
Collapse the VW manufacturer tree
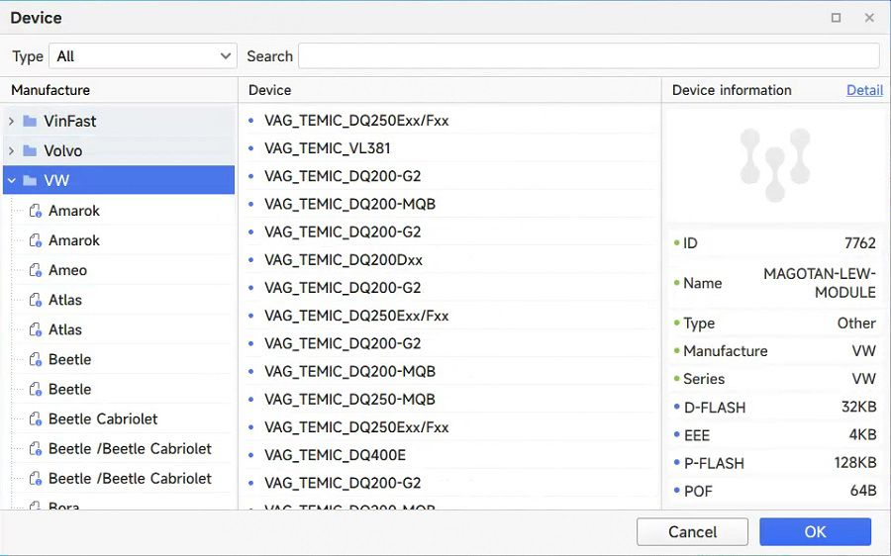click(11, 181)
